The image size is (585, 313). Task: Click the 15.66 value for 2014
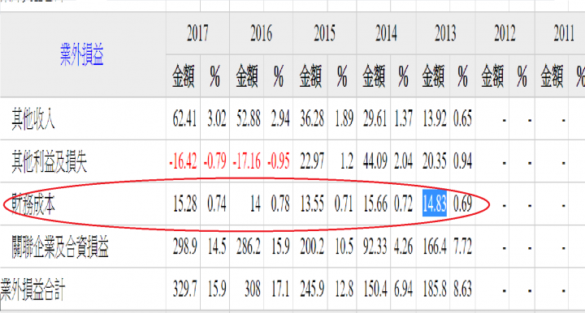375,204
